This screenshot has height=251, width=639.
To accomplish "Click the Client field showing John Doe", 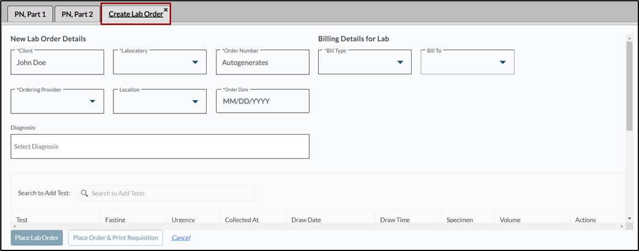I will click(x=58, y=62).
